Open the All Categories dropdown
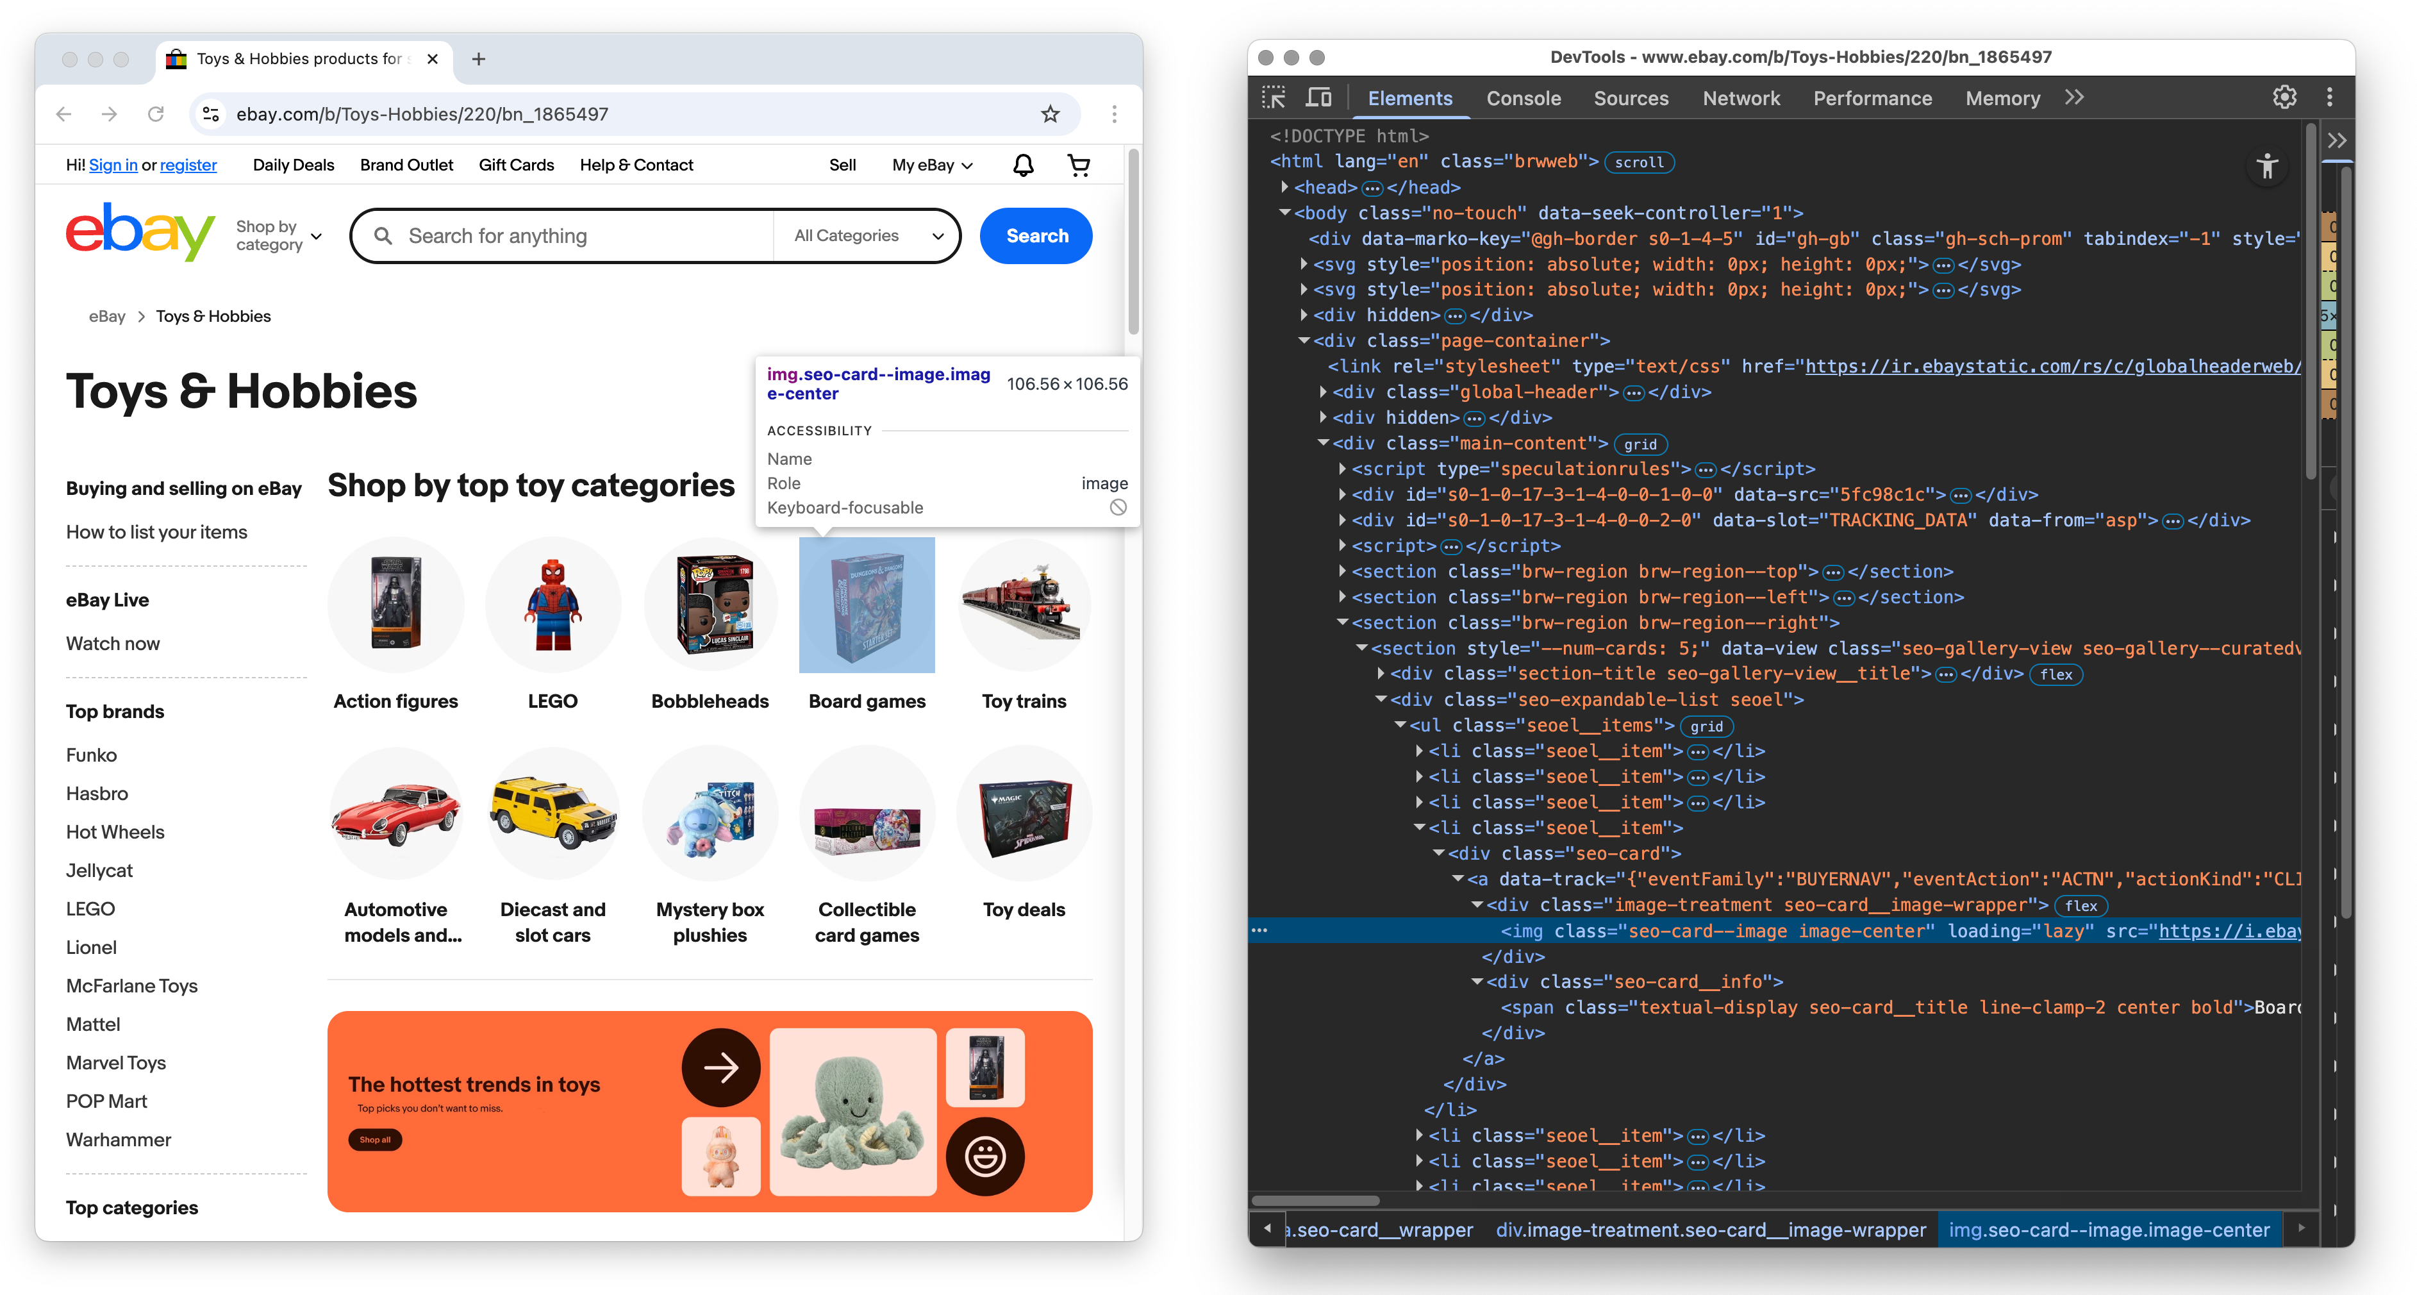2417x1295 pixels. coord(863,235)
